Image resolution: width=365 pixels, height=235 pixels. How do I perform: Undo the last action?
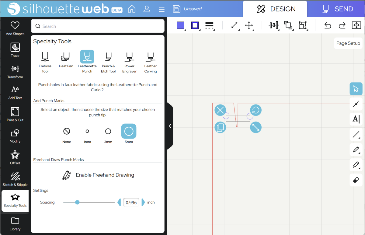tap(328, 25)
